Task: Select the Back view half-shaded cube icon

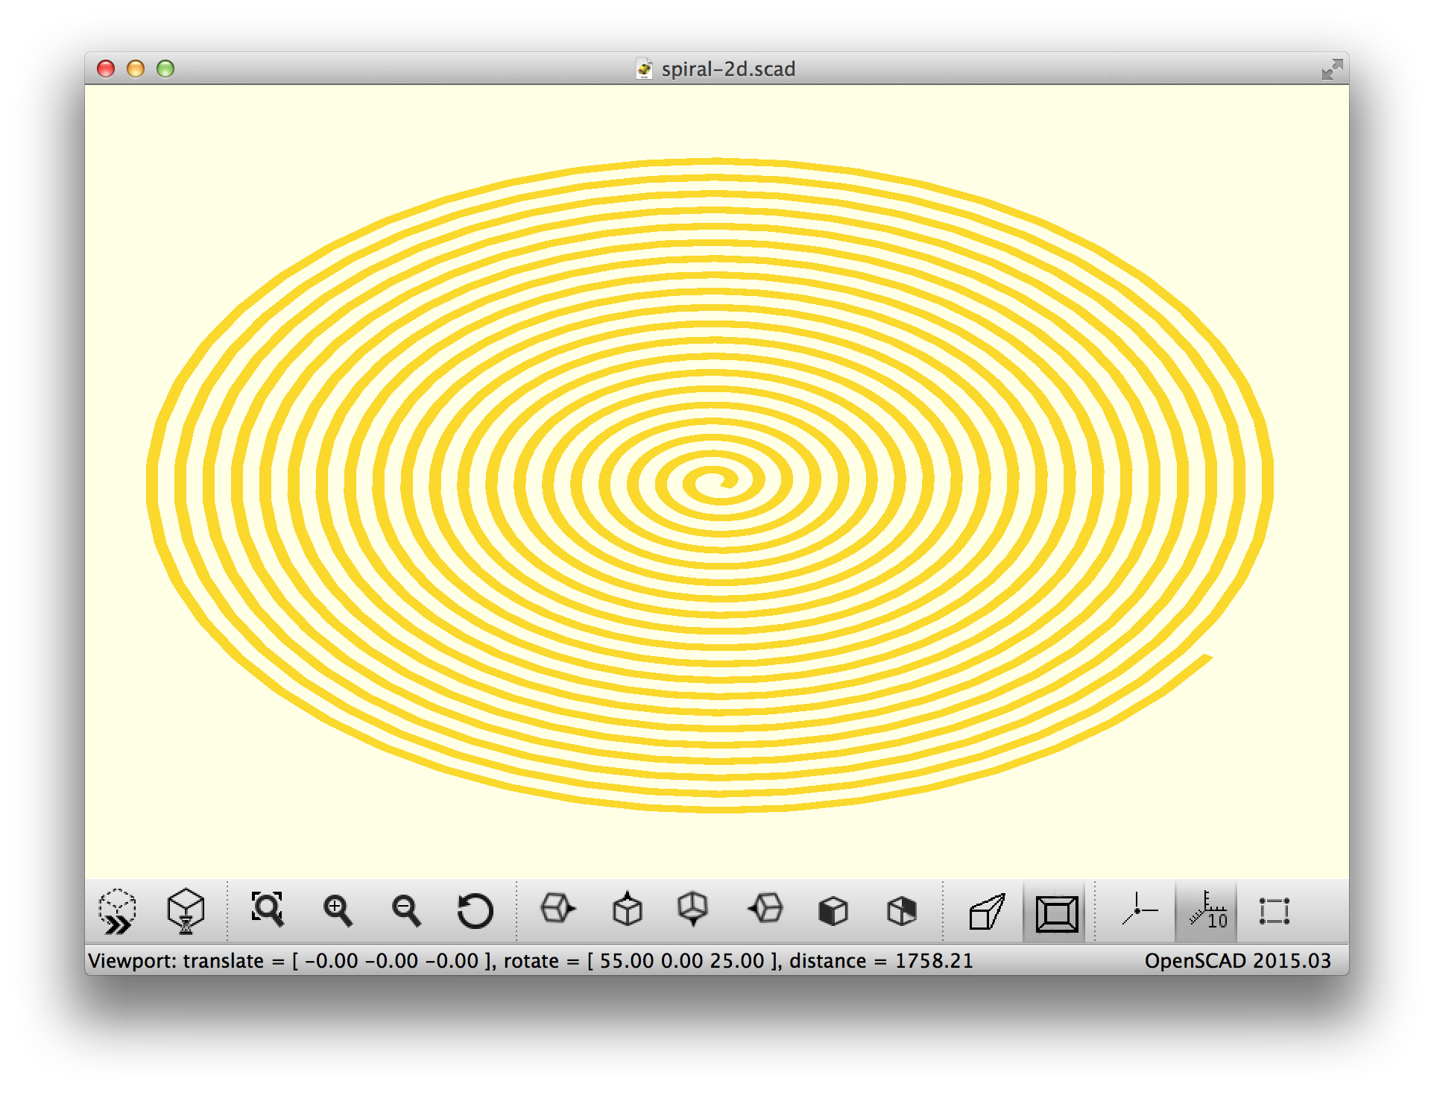Action: click(x=901, y=910)
